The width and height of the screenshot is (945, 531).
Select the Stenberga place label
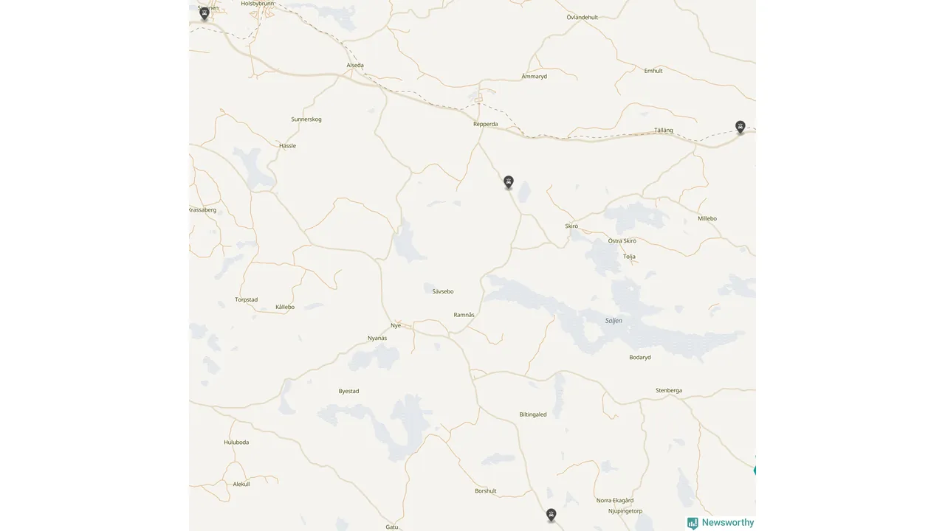point(669,390)
